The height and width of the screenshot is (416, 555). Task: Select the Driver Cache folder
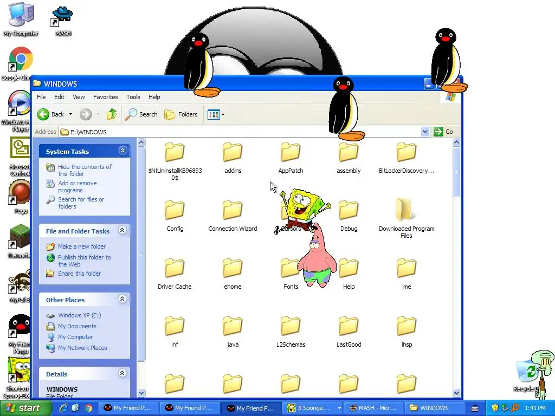click(x=175, y=274)
